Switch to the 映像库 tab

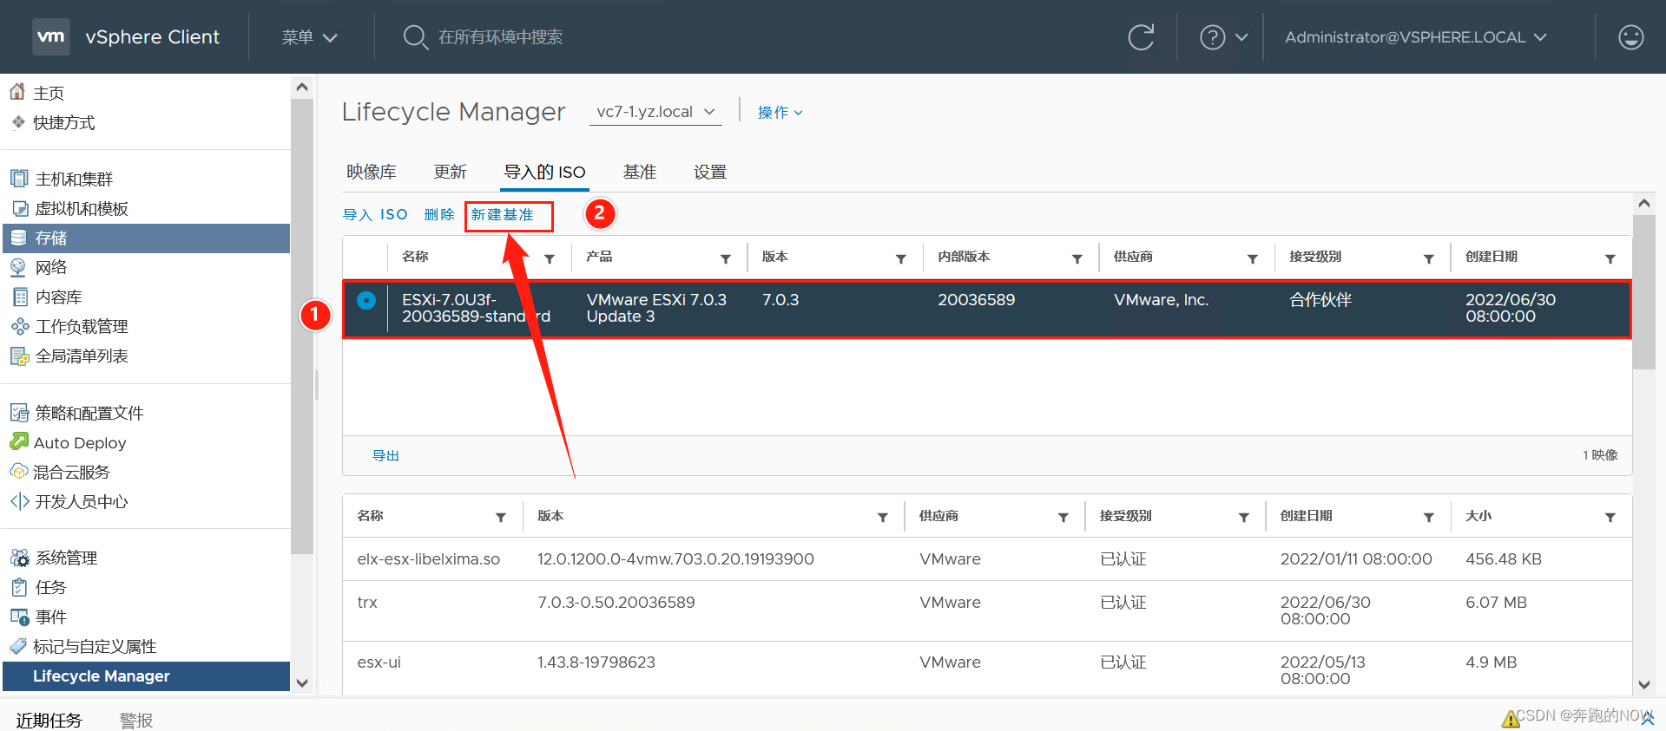tap(372, 172)
